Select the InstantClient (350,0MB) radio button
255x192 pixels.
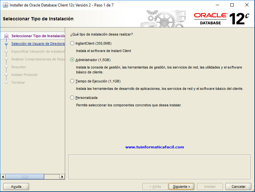72,43
